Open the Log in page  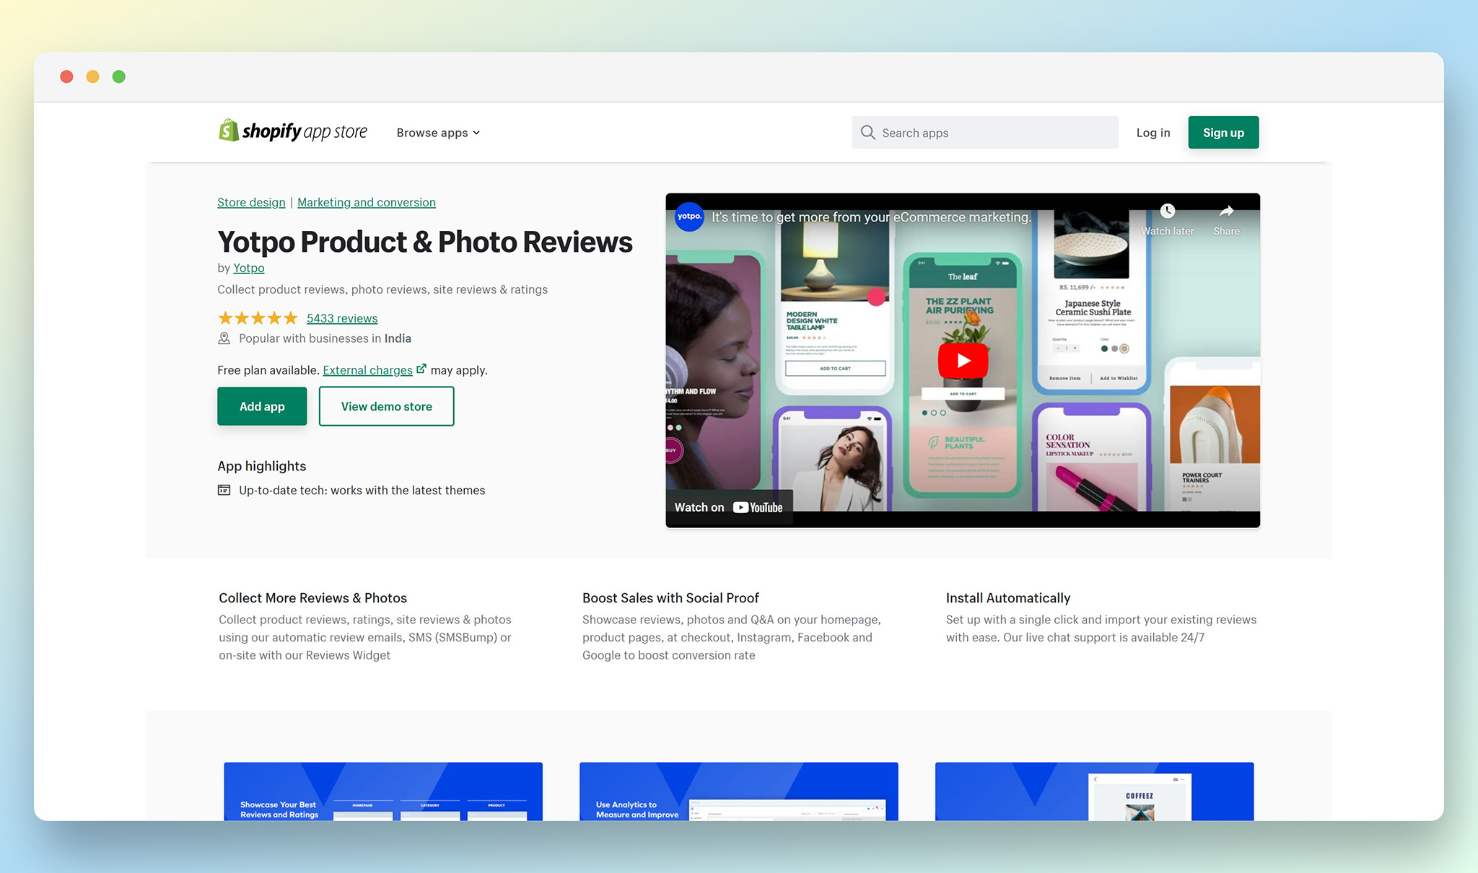coord(1153,133)
